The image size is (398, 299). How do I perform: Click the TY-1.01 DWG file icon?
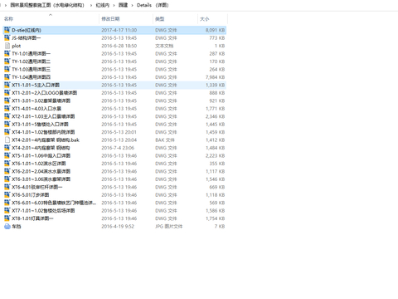coord(7,53)
